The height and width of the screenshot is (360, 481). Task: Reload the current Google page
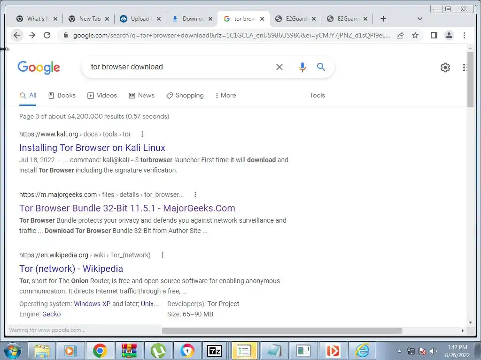47,35
